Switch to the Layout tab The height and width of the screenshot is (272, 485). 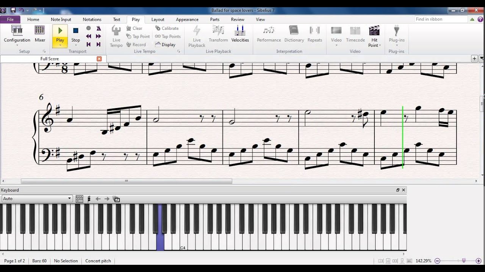point(158,19)
